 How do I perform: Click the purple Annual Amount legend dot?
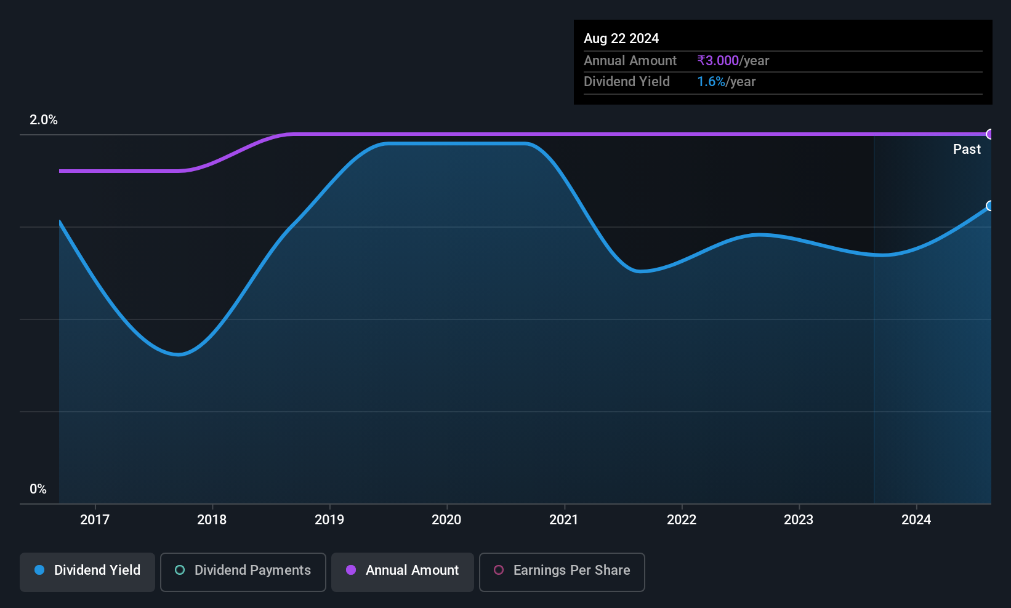[351, 570]
